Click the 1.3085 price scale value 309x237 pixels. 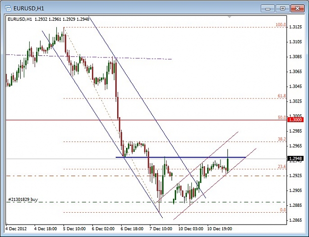tap(295, 57)
